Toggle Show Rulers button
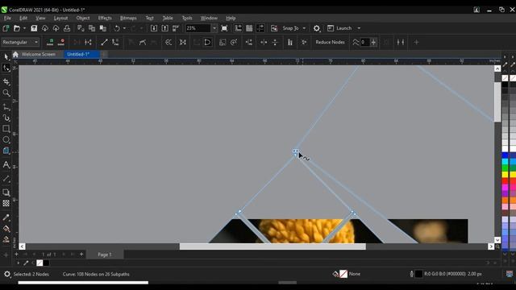Viewport: 516px width, 290px height. [238, 28]
